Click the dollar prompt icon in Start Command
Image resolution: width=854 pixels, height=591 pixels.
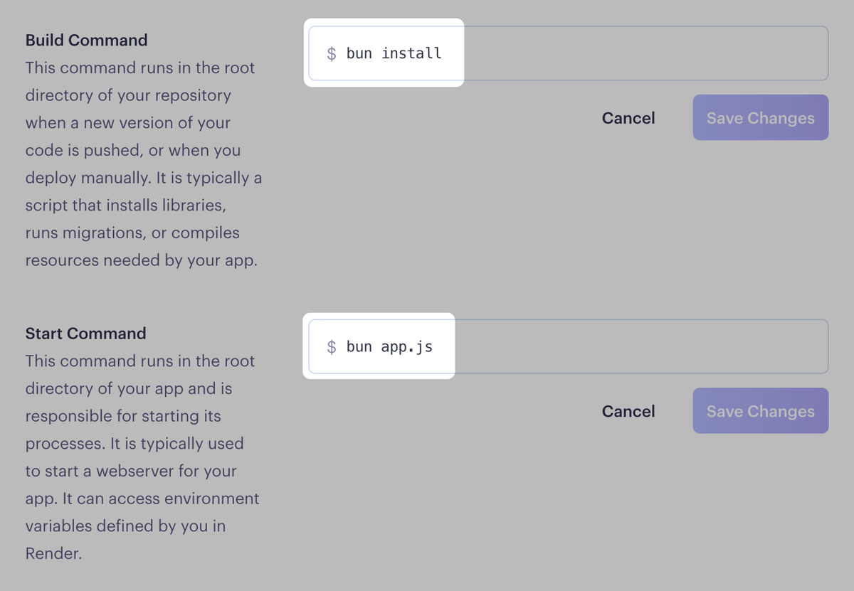coord(332,346)
